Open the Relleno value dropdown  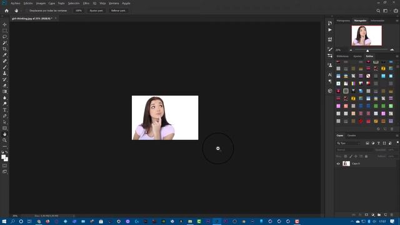392,156
